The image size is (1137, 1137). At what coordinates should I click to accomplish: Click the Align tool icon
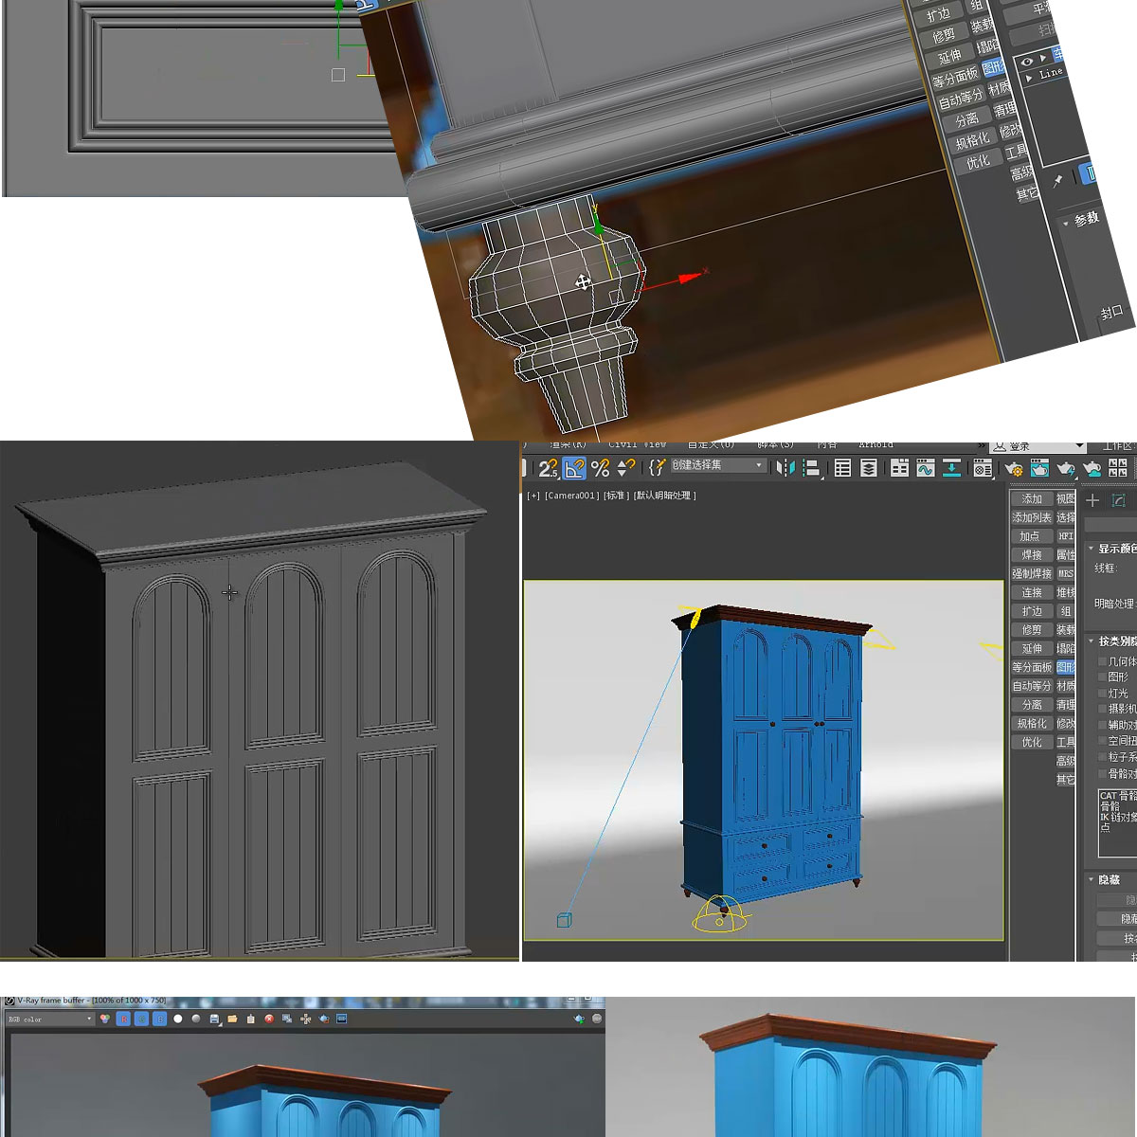(x=811, y=468)
